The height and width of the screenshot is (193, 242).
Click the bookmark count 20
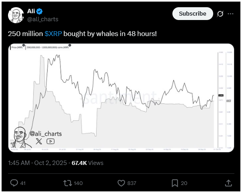click(184, 183)
